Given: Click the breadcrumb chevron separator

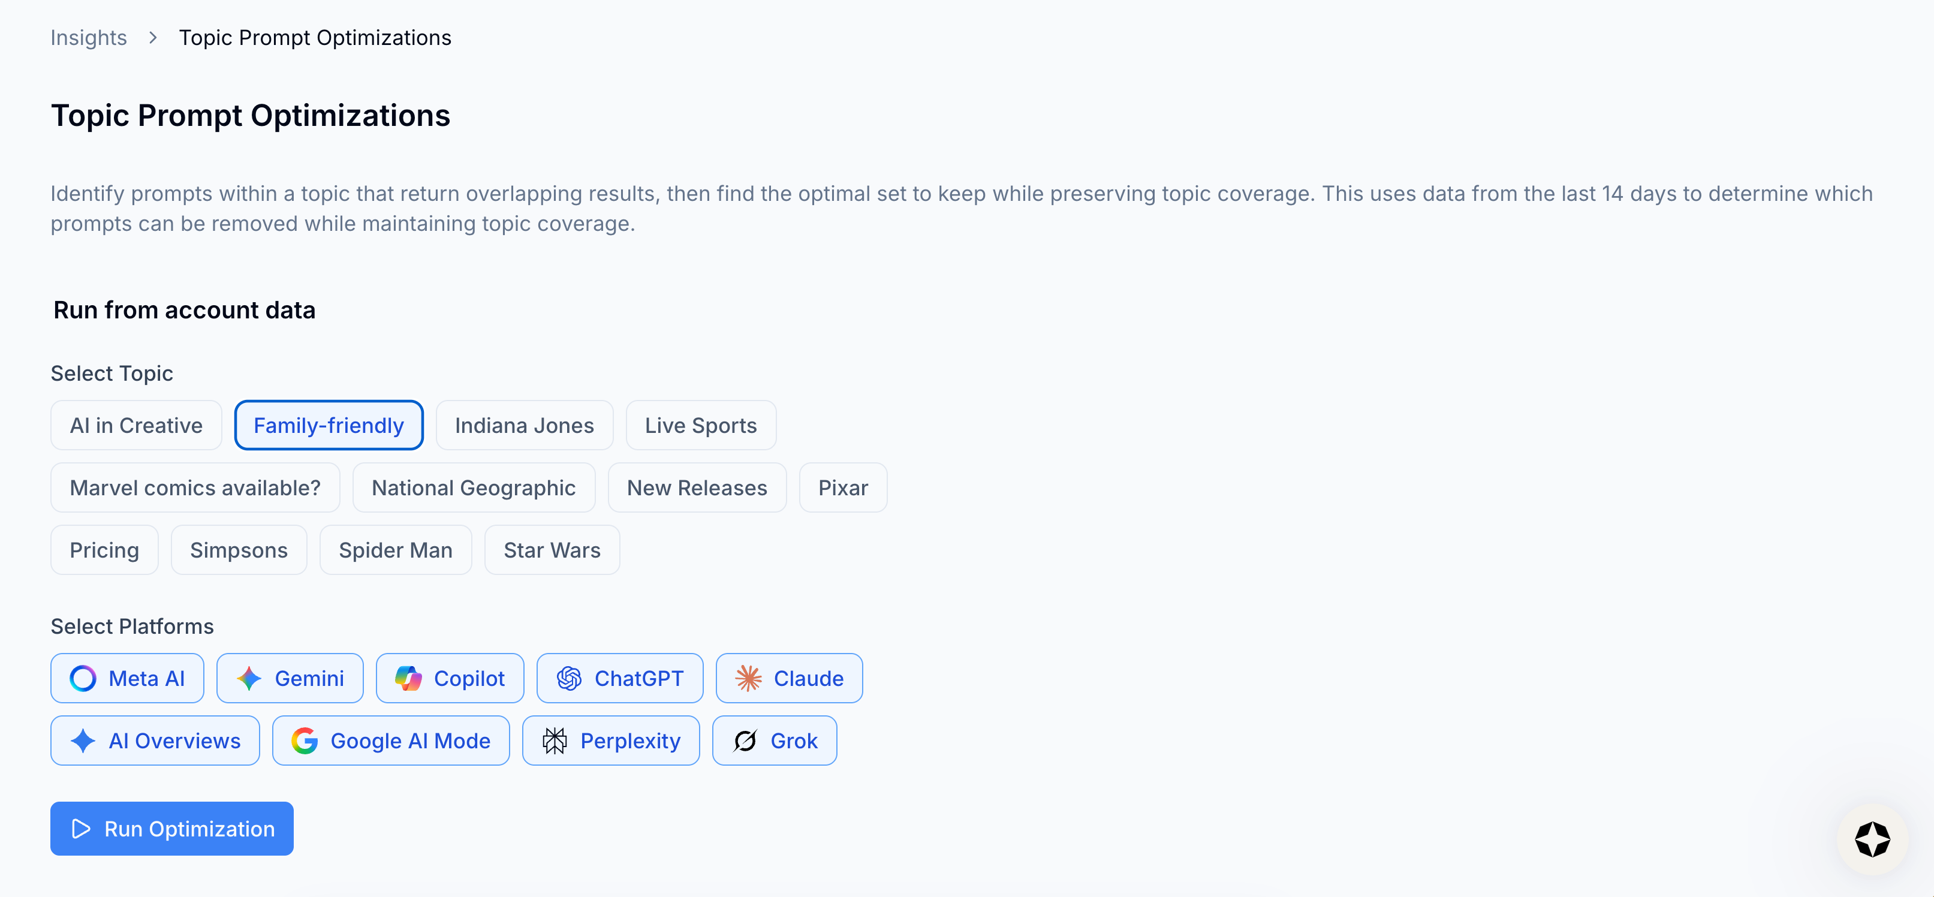Looking at the screenshot, I should (153, 38).
